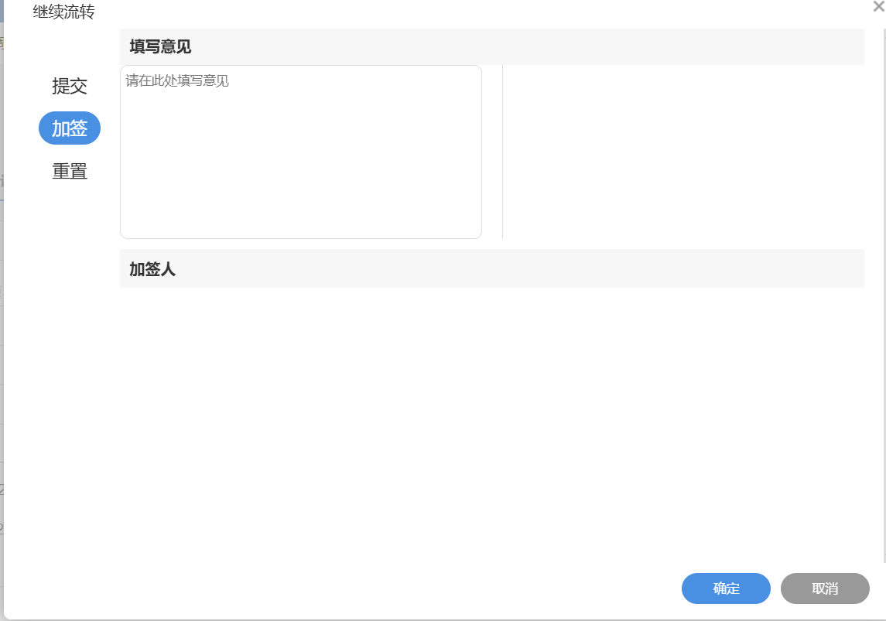Select the highlighted 加签 option
The height and width of the screenshot is (621, 886).
point(70,128)
